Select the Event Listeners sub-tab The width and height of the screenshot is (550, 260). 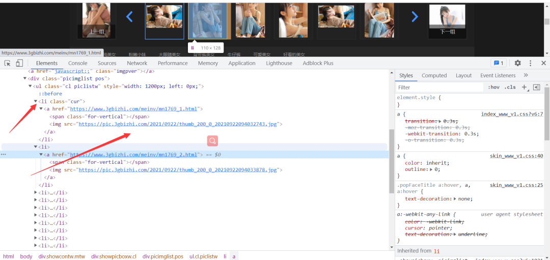click(x=498, y=75)
